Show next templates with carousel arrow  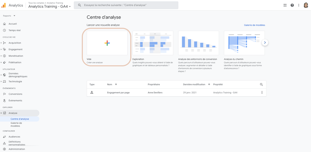pos(265,42)
